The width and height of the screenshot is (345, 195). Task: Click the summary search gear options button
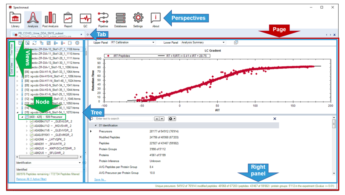[x=172, y=119]
